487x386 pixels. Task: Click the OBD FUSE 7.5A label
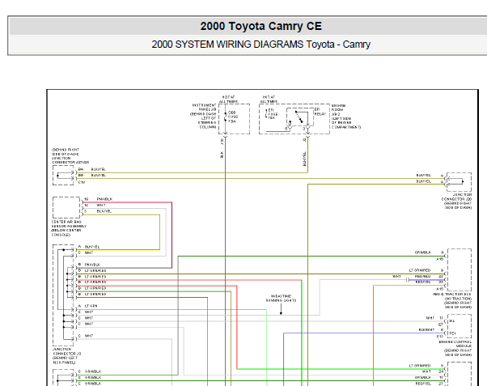point(233,117)
